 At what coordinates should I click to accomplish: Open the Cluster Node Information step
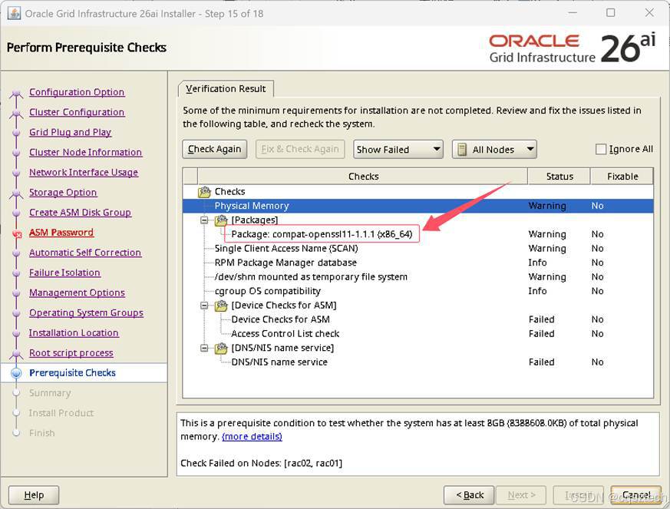pos(85,153)
